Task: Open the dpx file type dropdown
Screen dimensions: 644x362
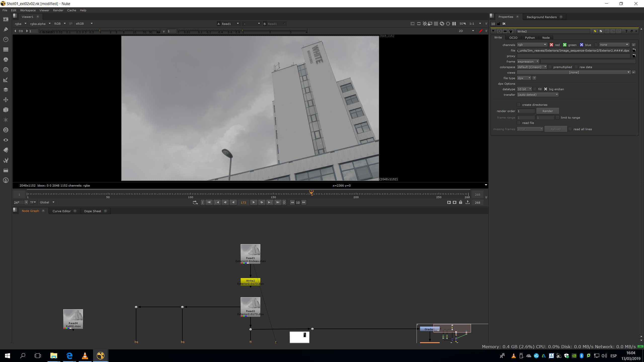Action: click(524, 78)
